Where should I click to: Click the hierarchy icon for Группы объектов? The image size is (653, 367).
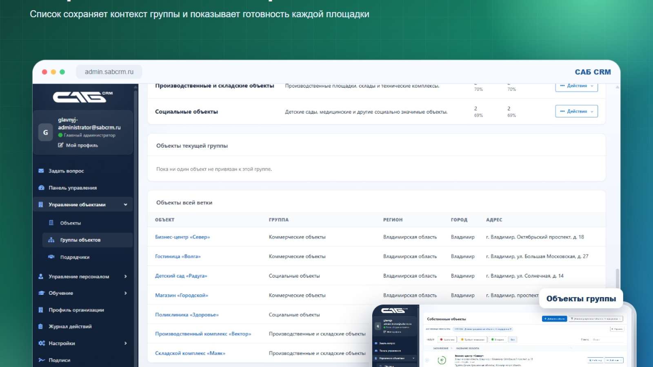click(51, 240)
